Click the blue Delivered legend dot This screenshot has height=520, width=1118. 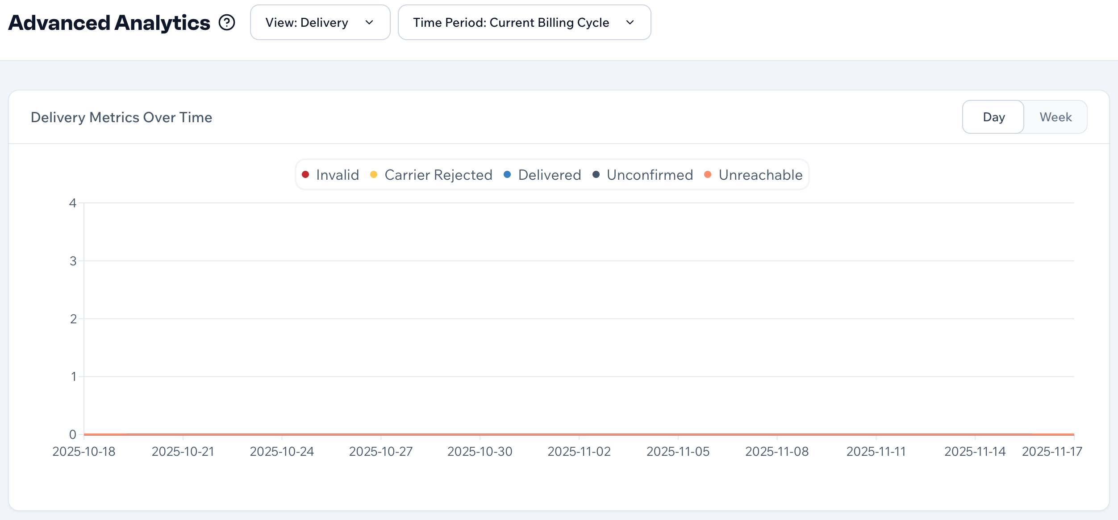point(507,174)
